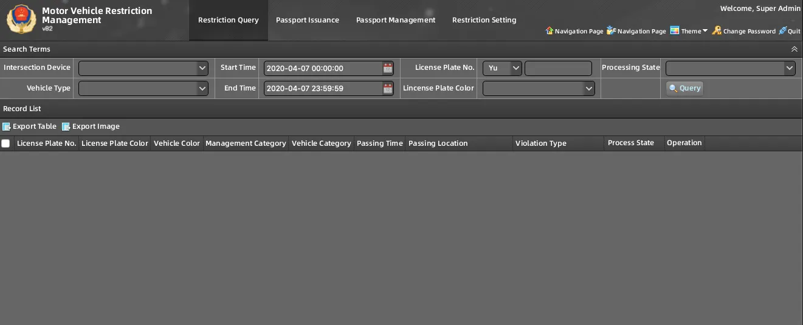The width and height of the screenshot is (803, 325).
Task: Collapse the Search Terms panel
Action: coord(794,49)
